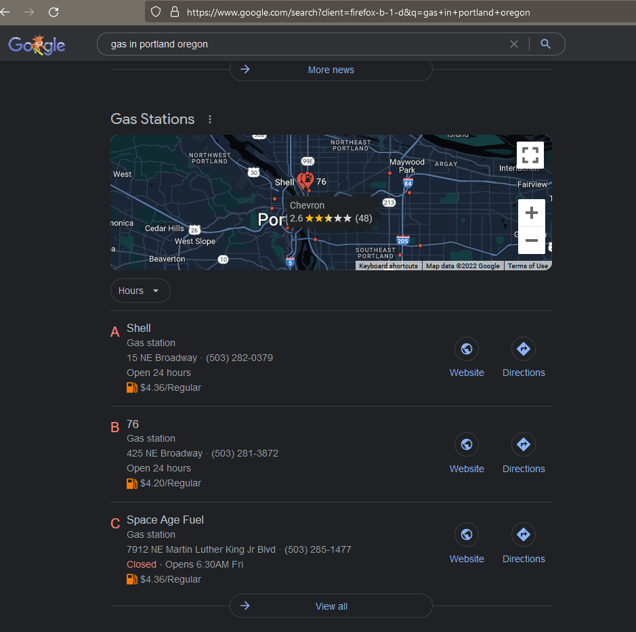636x632 pixels.
Task: Click the Route 26 shield on map
Action: 194,230
